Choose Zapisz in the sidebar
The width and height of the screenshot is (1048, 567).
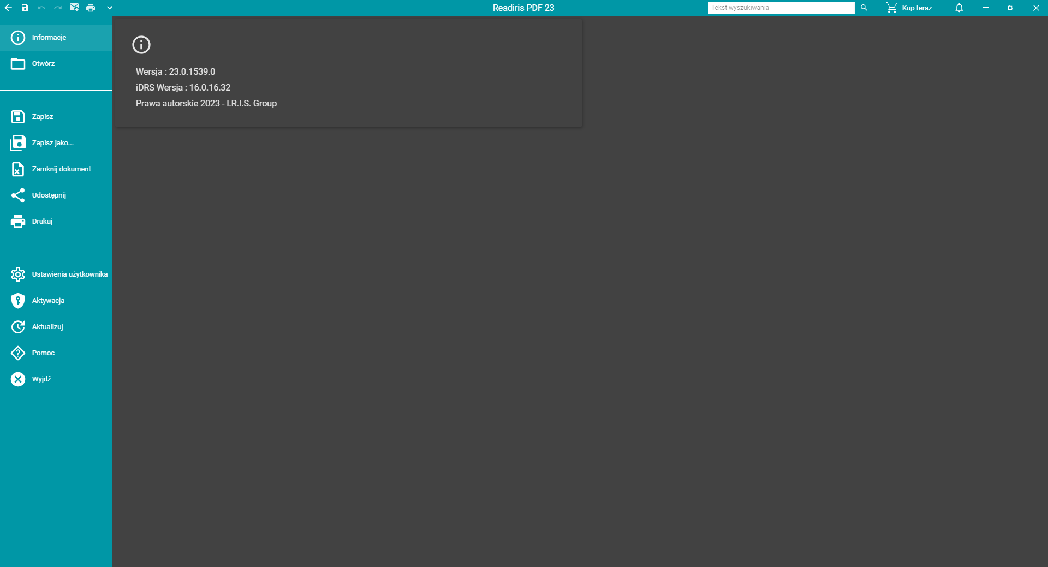point(56,117)
